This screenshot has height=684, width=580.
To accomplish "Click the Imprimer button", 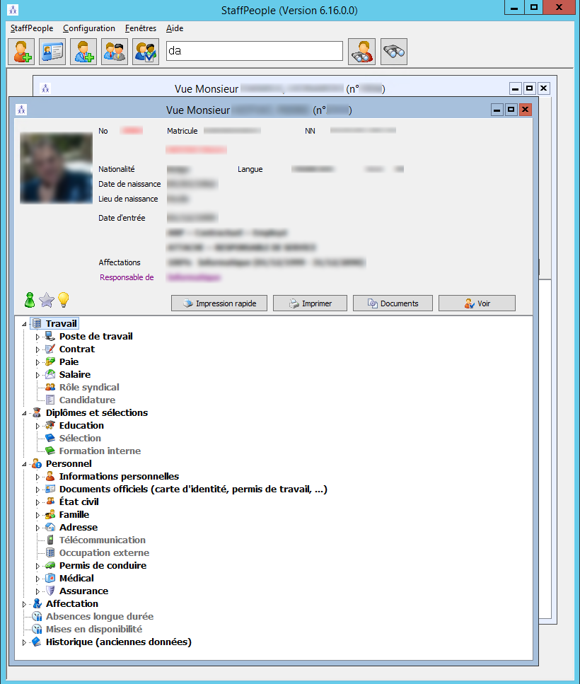I will click(x=310, y=303).
